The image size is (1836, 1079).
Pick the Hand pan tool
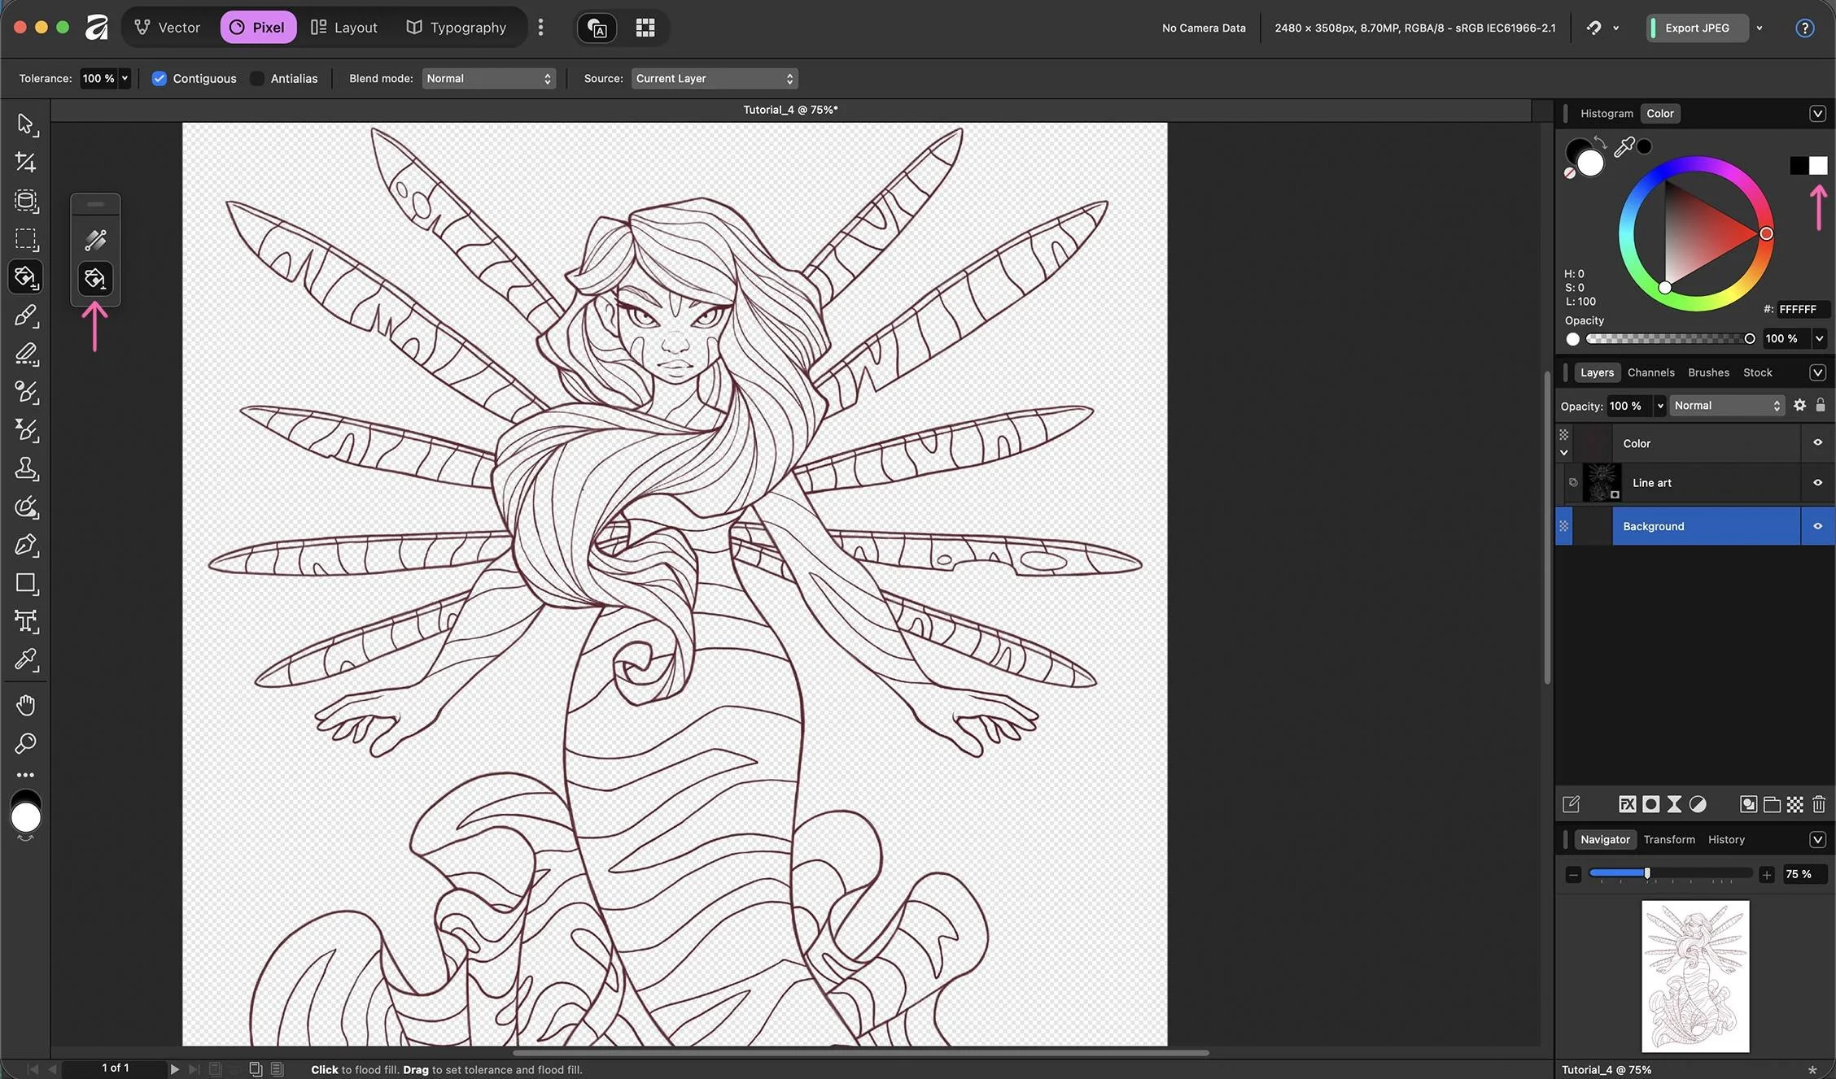(25, 705)
